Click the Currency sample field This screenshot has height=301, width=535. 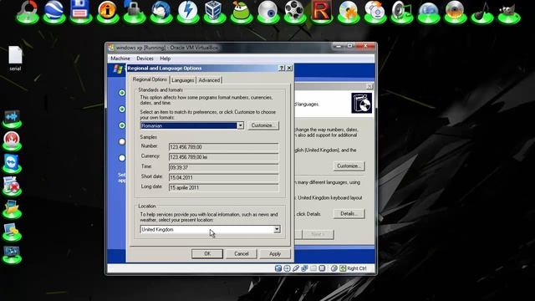(x=223, y=157)
